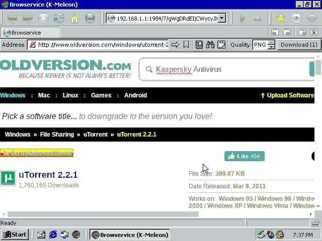Click the rightmost system tray icon before clock

(280, 234)
